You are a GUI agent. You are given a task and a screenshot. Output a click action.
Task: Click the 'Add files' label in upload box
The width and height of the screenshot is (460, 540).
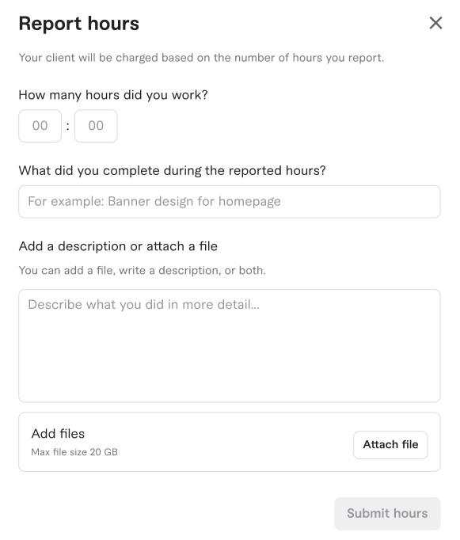point(58,434)
